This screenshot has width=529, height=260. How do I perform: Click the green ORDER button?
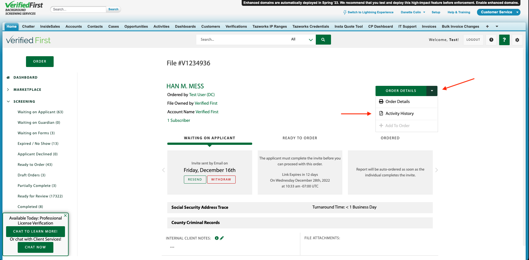[x=40, y=61]
